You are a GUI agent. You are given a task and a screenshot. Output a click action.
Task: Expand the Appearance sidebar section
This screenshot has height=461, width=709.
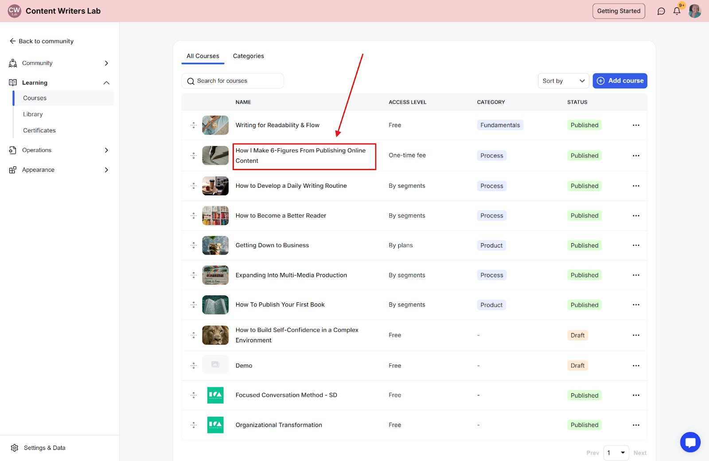click(x=106, y=170)
